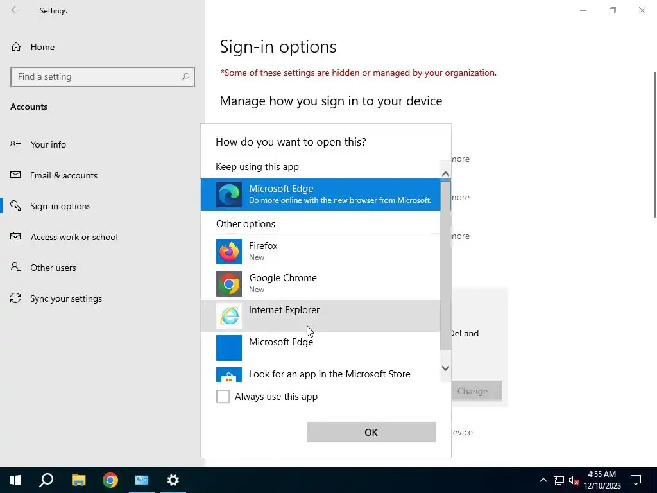
Task: Open the taskbar app next to Chrome
Action: [142, 480]
